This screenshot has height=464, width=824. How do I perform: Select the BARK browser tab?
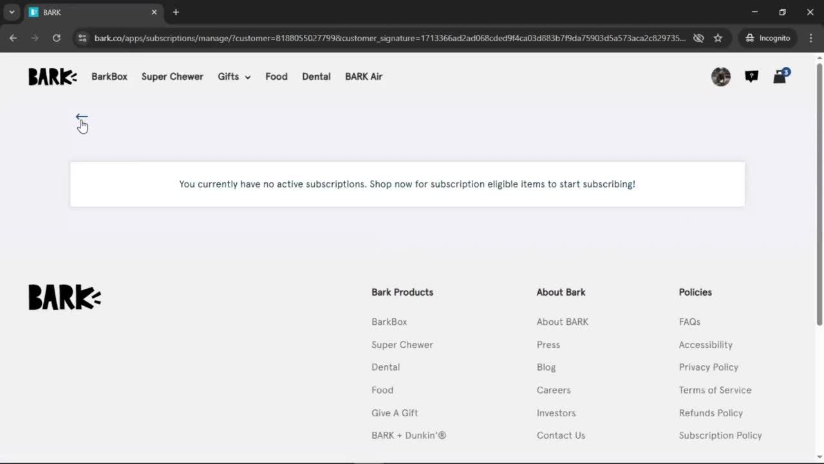93,12
